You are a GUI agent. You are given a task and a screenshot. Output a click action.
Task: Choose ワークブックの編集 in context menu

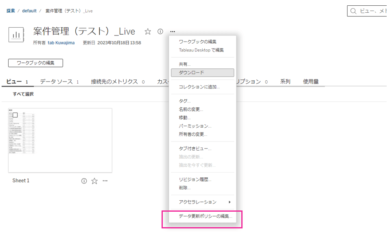point(197,42)
